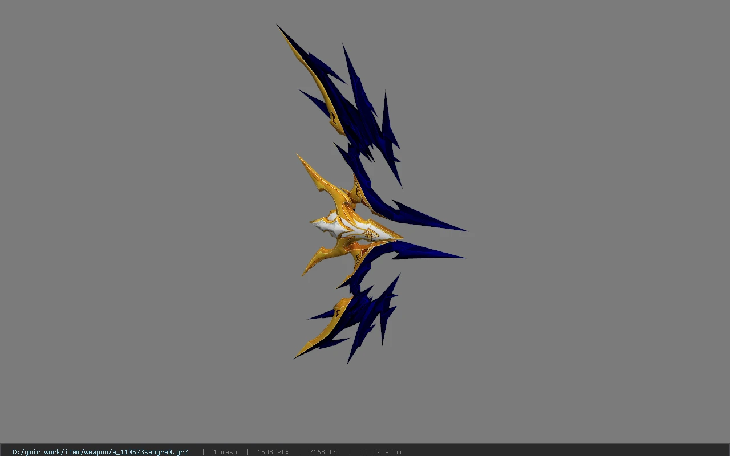Image resolution: width=730 pixels, height=456 pixels.
Task: Click the '1 mesh' status entry
Action: [225, 452]
